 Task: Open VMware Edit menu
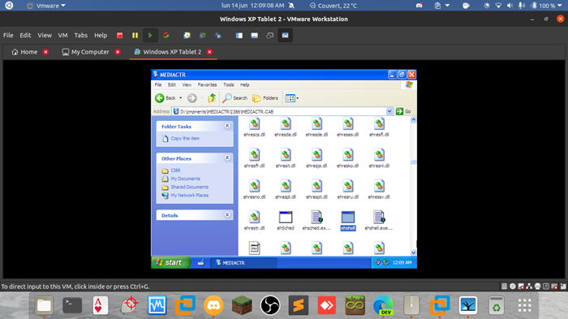(25, 35)
